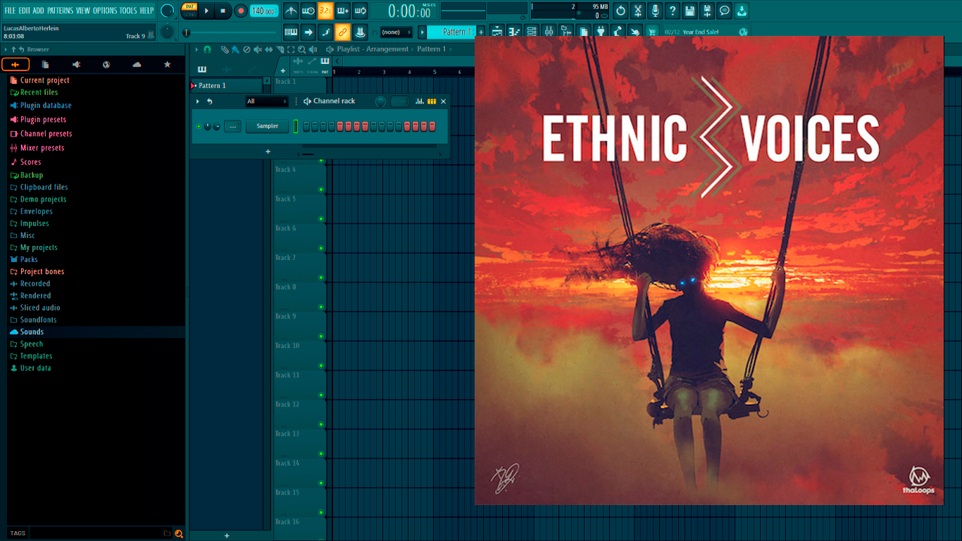Click the note grouping top hat icon
962x541 pixels.
point(360,32)
